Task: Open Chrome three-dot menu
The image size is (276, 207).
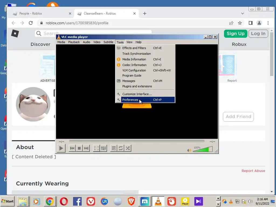Action: [x=268, y=23]
